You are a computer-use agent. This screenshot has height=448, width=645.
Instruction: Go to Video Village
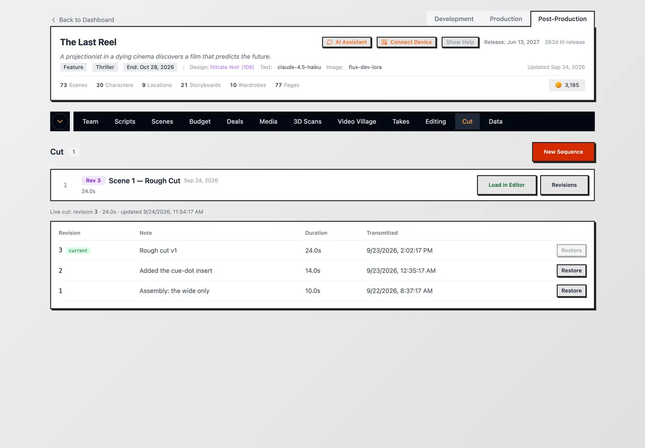click(x=357, y=121)
